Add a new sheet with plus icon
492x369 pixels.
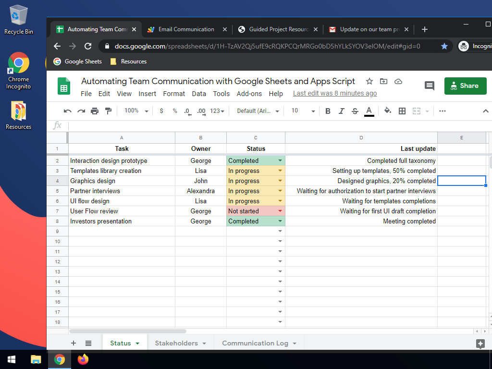(x=74, y=343)
